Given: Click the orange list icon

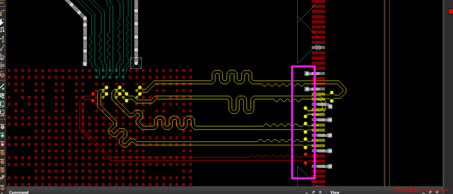Looking at the screenshot, I should coord(2,170).
